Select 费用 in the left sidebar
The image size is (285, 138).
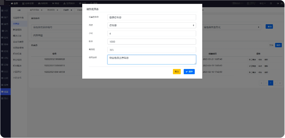click(x=5, y=24)
